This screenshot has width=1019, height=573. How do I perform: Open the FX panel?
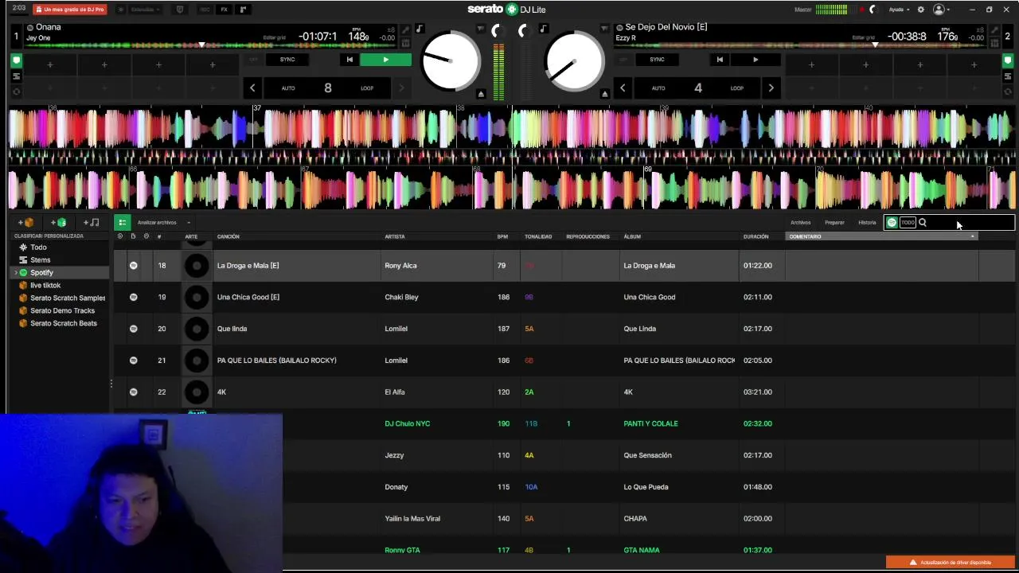coord(224,10)
